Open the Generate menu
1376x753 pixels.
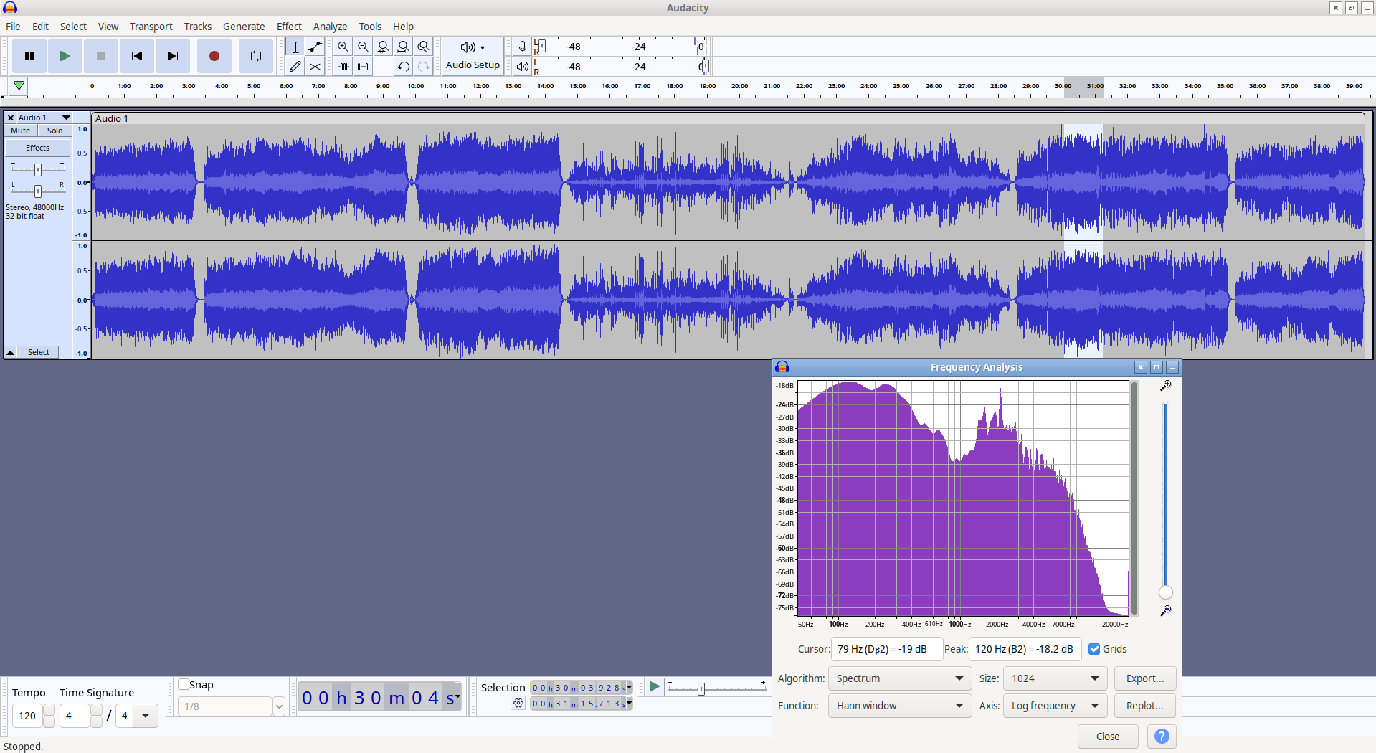point(244,27)
